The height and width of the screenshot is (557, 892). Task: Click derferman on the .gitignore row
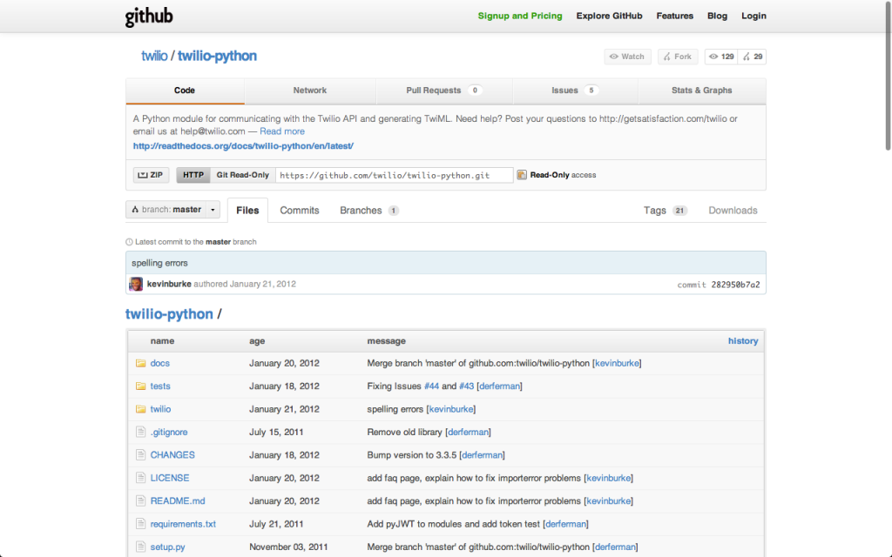(468, 432)
